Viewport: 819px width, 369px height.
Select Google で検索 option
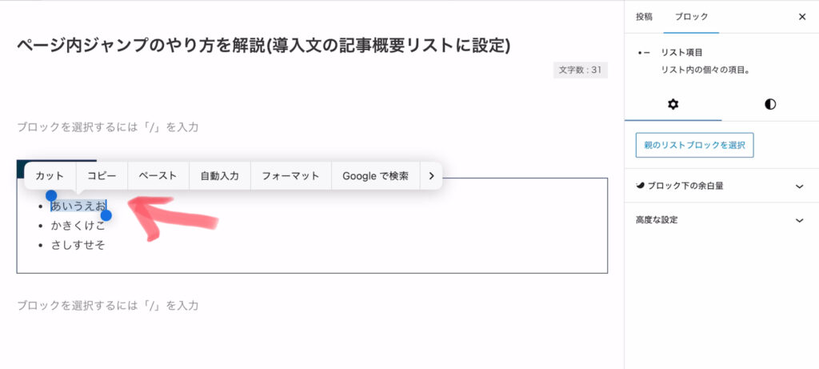[375, 175]
